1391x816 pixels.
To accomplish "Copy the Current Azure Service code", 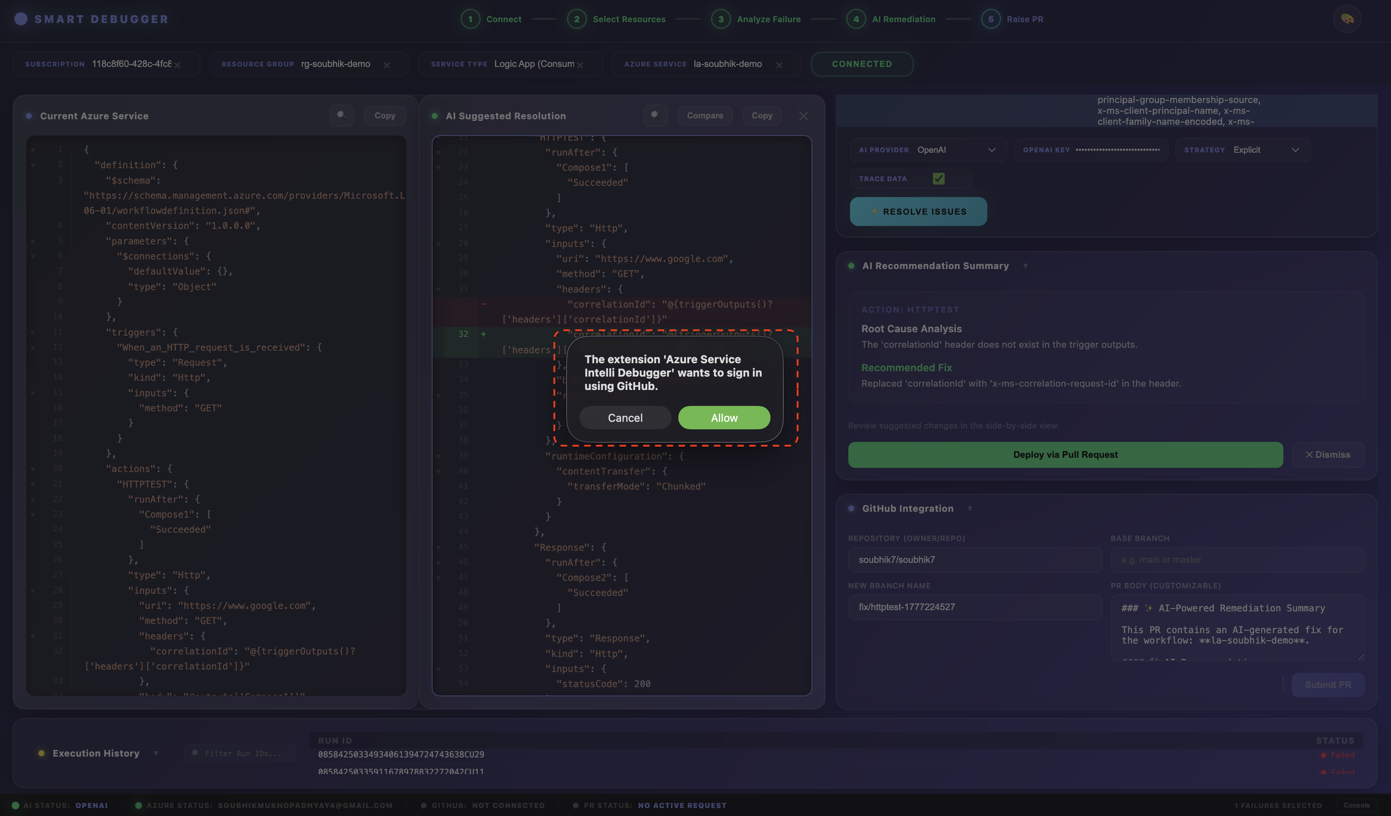I will [x=385, y=115].
